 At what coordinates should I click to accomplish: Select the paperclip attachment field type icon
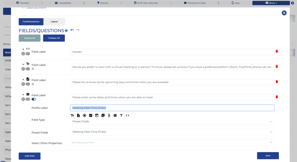(109, 115)
